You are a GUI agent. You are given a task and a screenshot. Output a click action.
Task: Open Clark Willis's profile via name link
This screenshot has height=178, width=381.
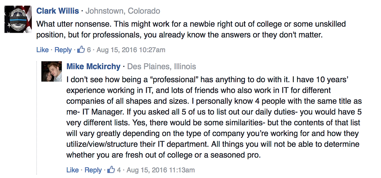[58, 11]
